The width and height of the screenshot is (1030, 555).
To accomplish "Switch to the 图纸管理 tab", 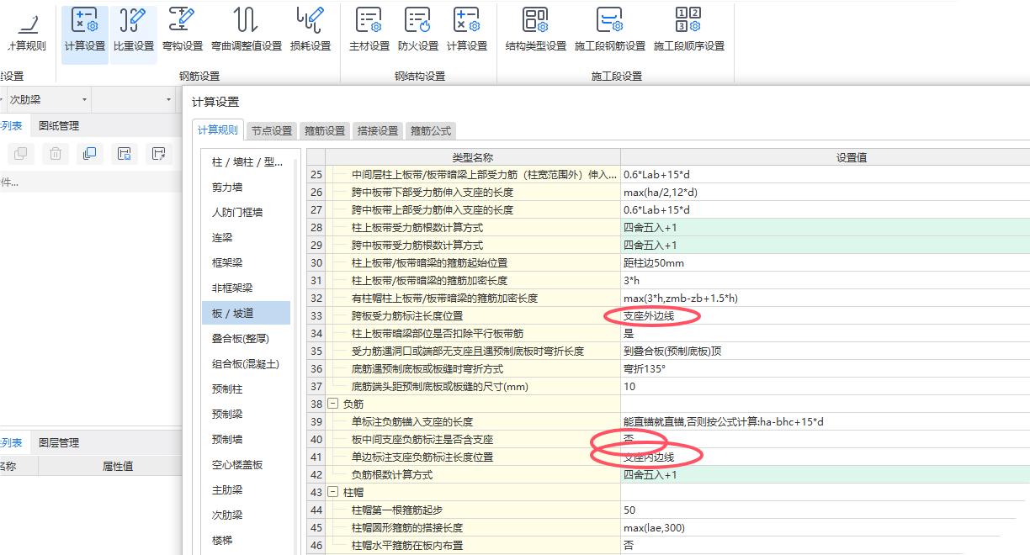I will (59, 125).
